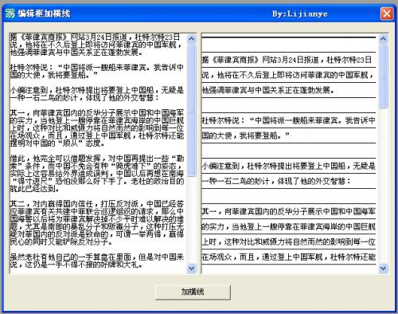Image resolution: width=398 pixels, height=314 pixels.
Task: Click the left edit box up scroll arrow
Action: (191, 39)
